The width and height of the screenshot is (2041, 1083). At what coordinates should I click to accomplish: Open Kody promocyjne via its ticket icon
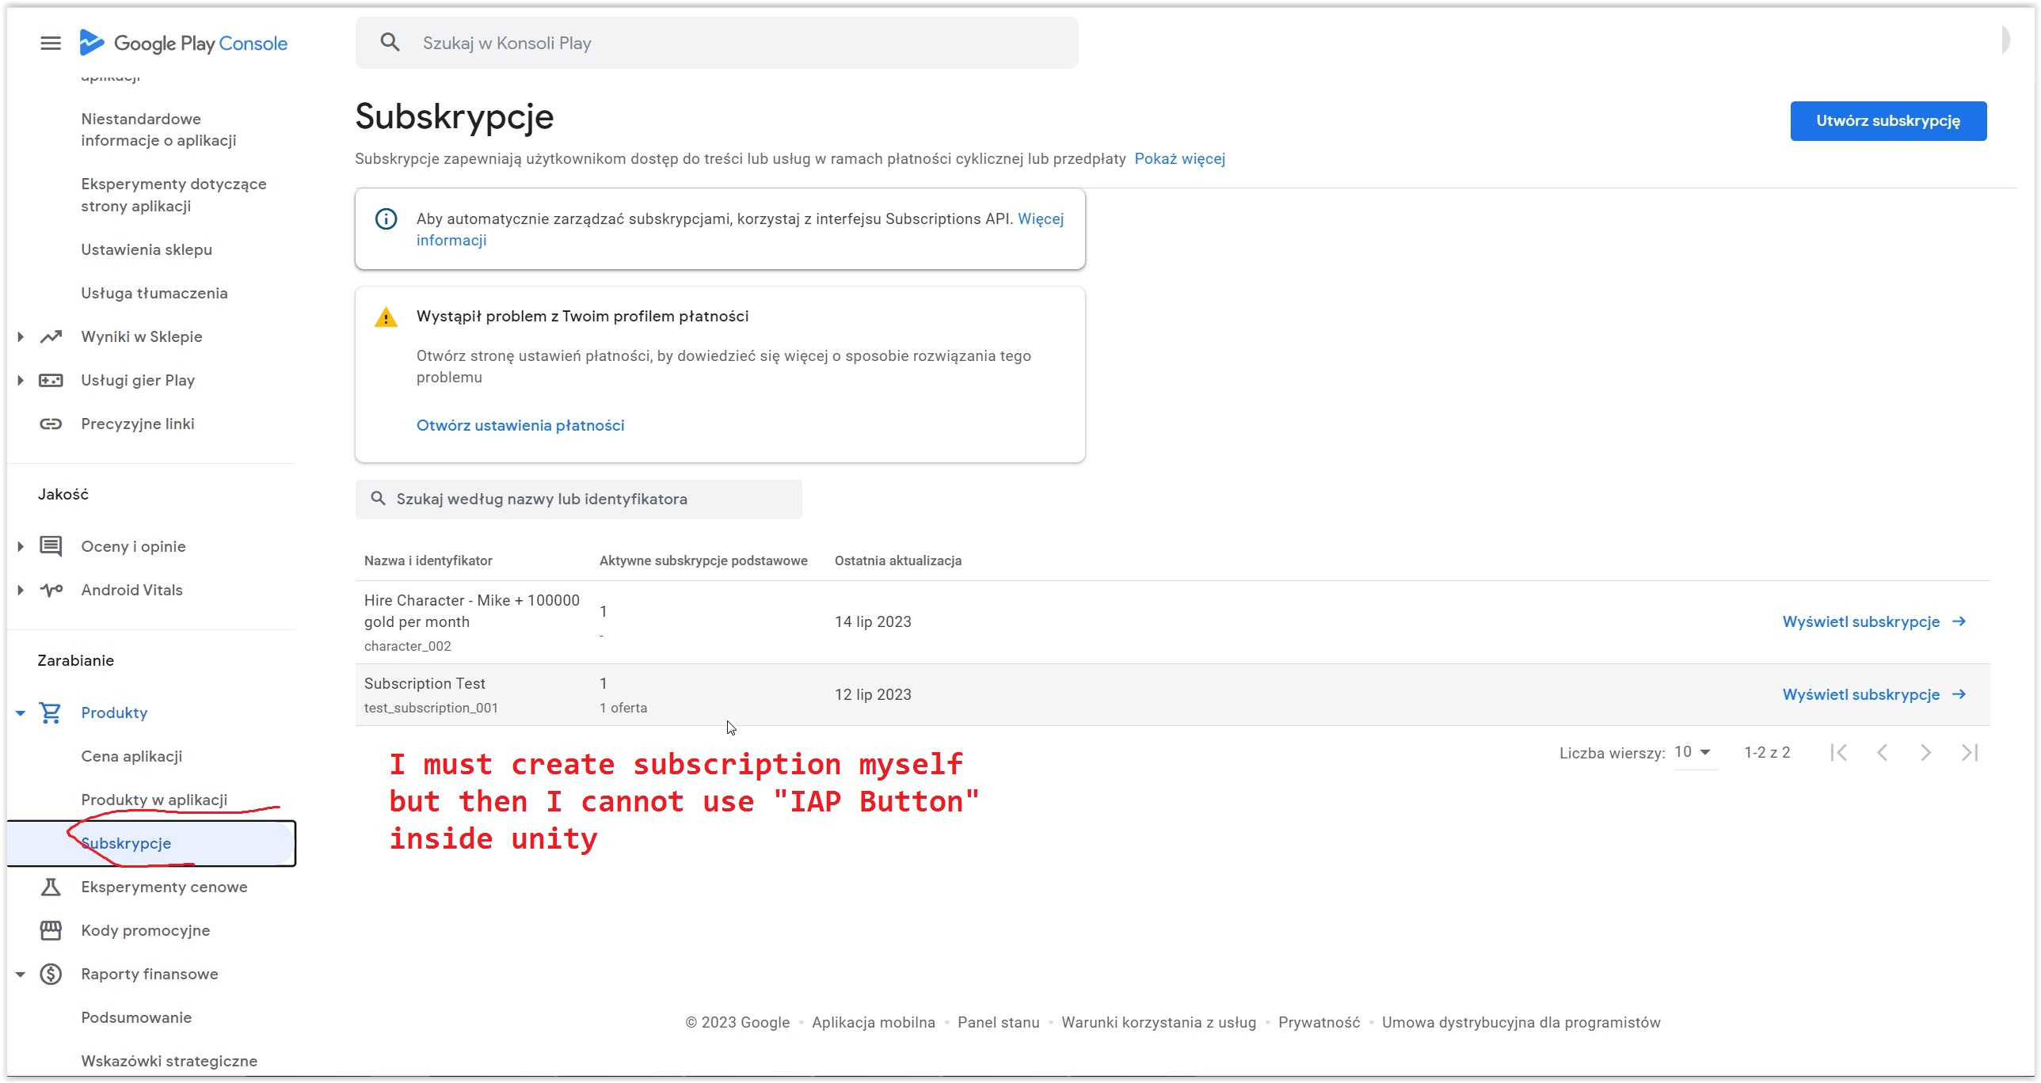click(x=51, y=930)
